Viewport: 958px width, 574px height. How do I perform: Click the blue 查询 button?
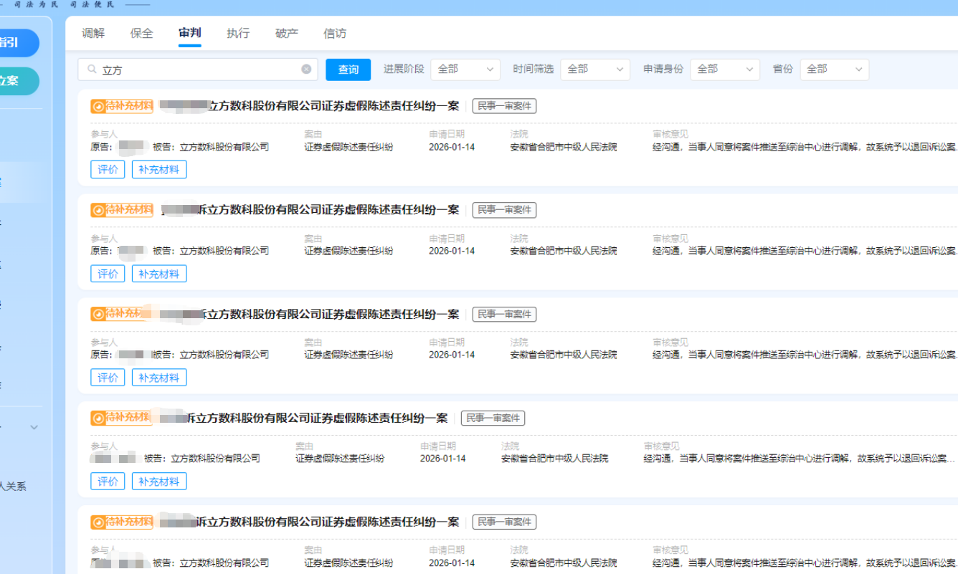(x=348, y=70)
